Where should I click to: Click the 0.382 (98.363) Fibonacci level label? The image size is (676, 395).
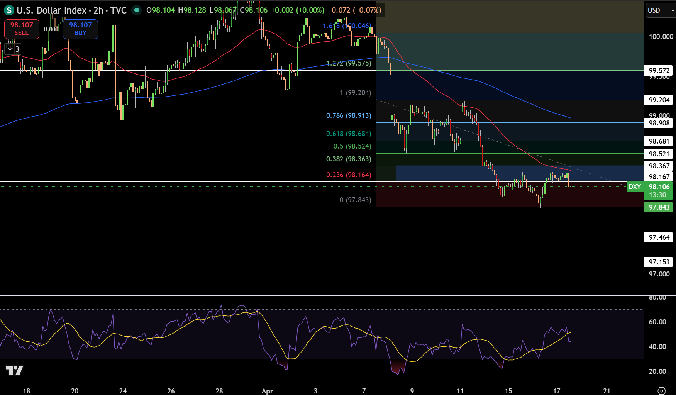pos(349,159)
